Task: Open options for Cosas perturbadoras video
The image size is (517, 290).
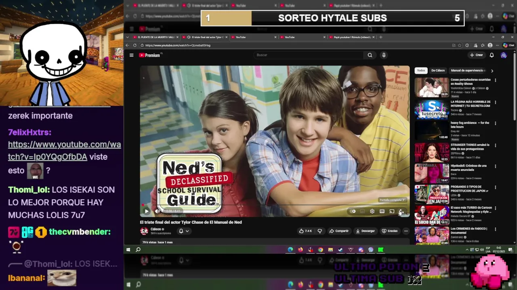Action: click(x=495, y=80)
